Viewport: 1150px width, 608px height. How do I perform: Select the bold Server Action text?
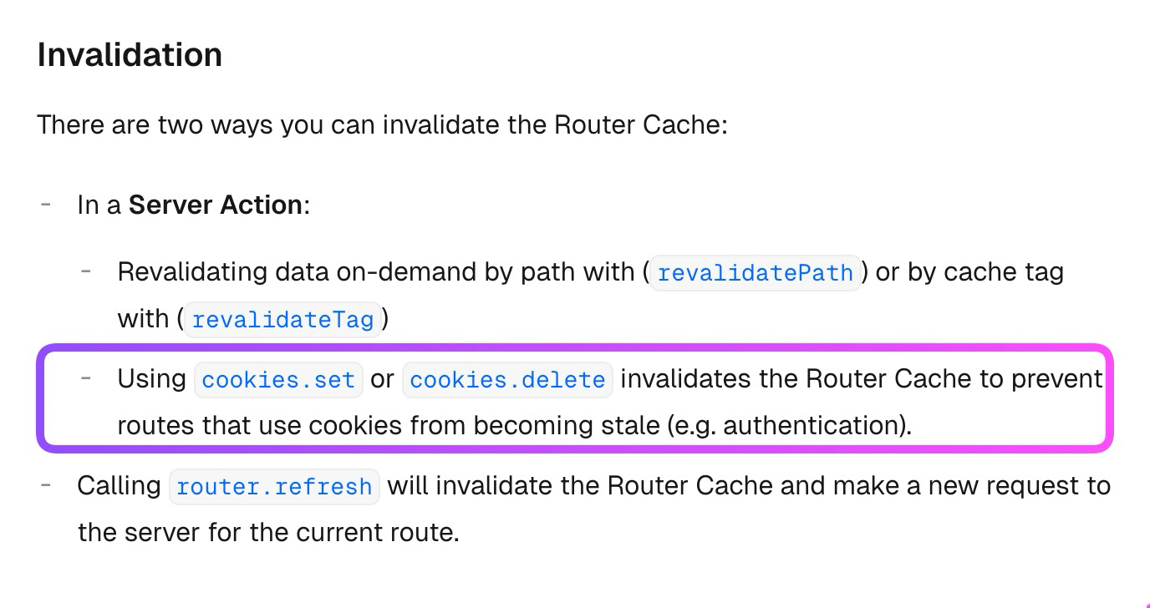tap(216, 205)
